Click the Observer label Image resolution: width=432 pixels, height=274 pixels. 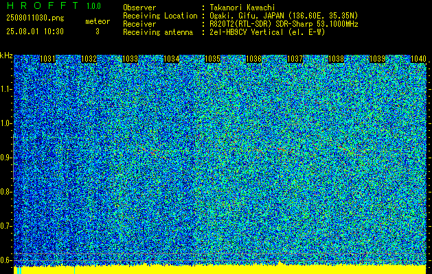[139, 8]
